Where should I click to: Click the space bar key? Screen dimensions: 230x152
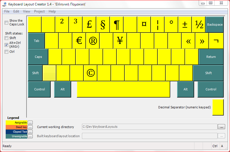[124, 89]
